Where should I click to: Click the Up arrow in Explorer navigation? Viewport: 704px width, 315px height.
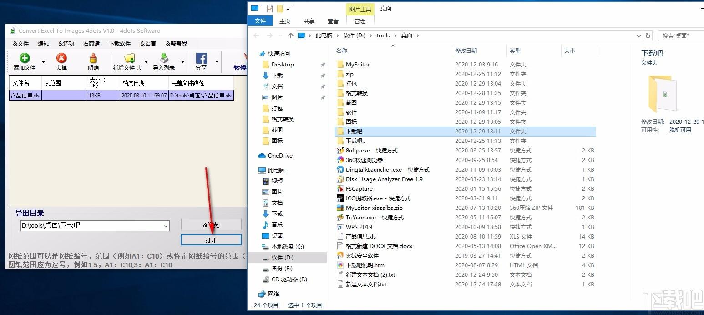291,36
